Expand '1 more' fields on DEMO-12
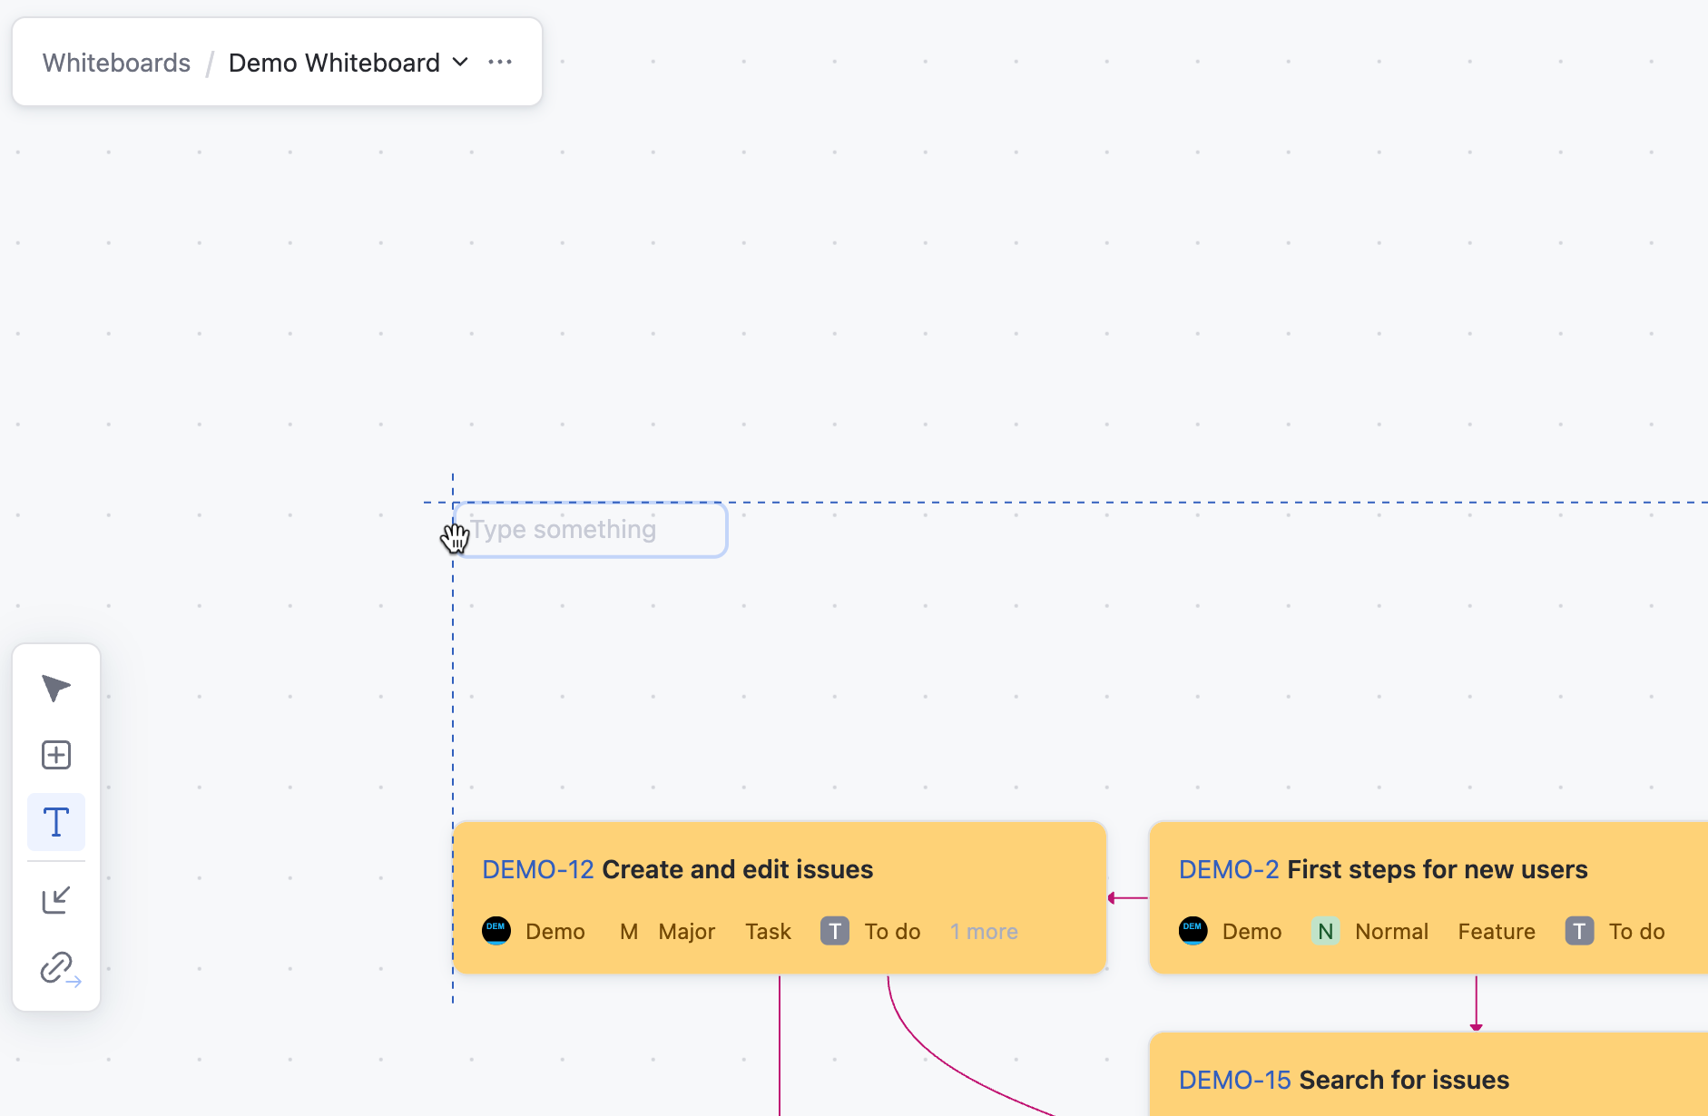 click(984, 932)
